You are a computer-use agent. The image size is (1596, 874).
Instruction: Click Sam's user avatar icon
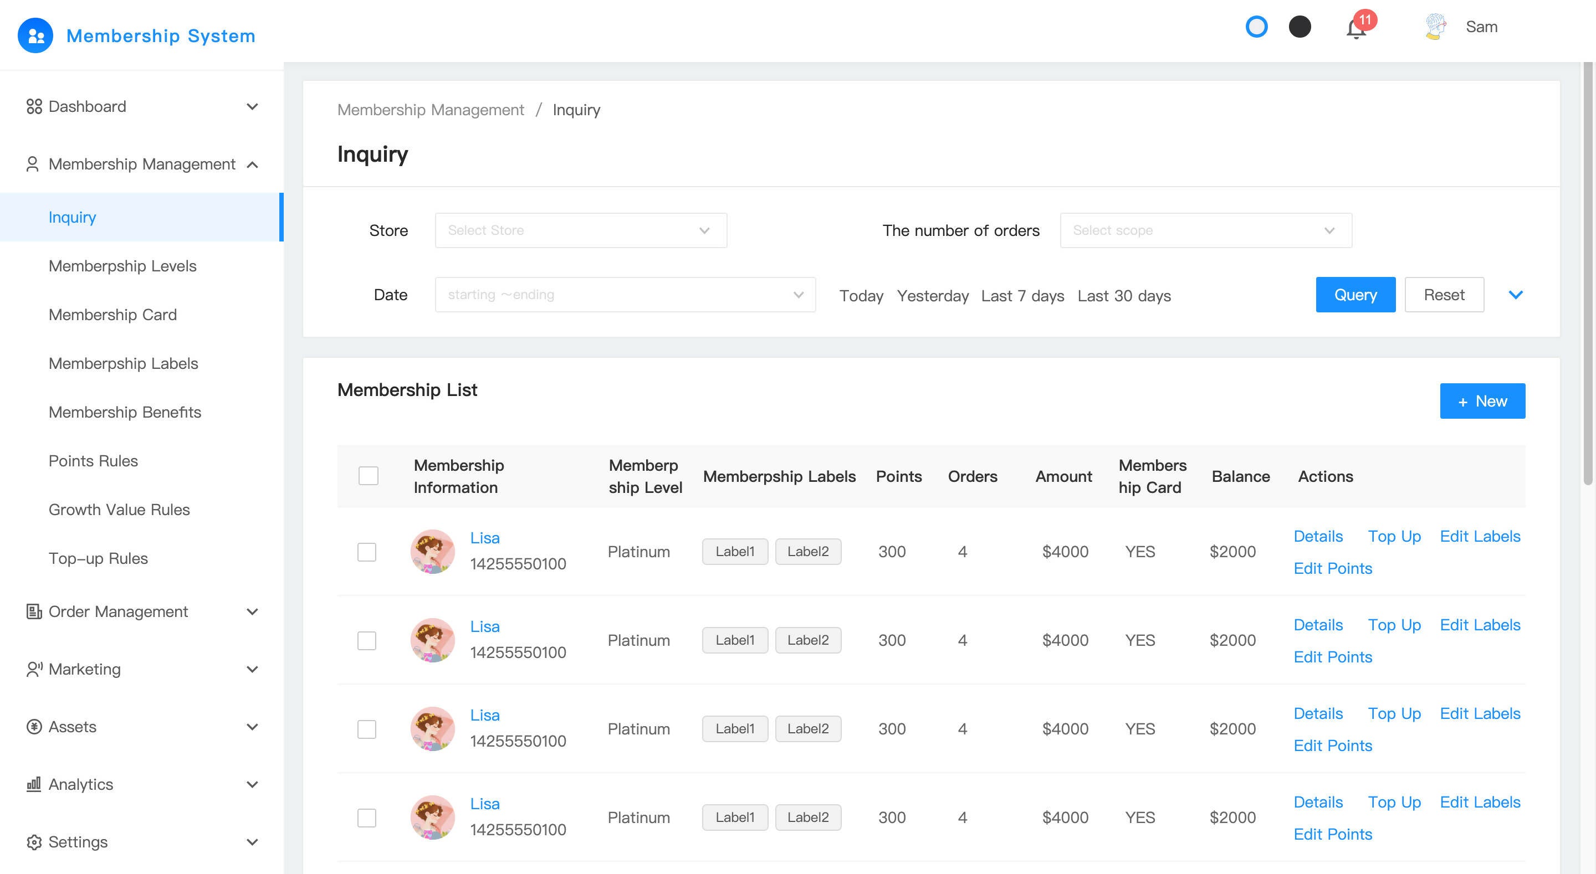(1435, 27)
